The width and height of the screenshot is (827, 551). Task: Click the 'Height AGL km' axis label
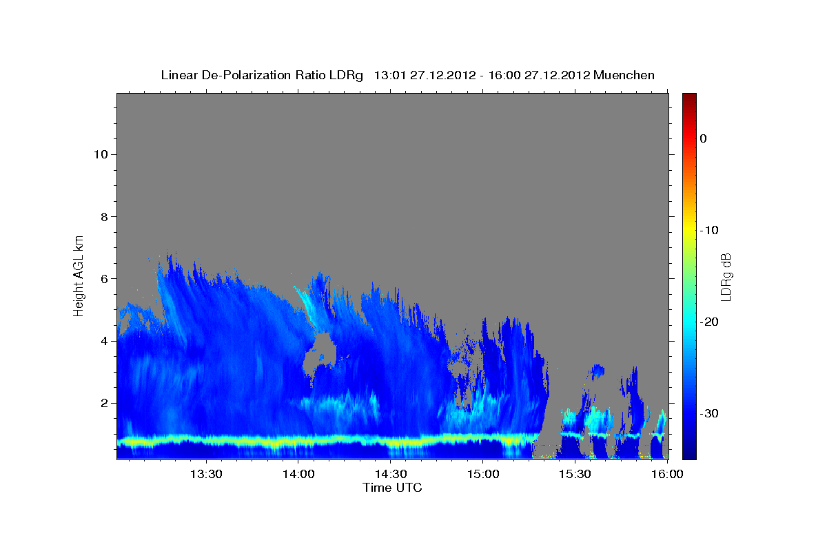coord(79,275)
